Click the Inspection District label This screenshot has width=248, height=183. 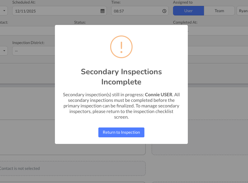tap(28, 43)
